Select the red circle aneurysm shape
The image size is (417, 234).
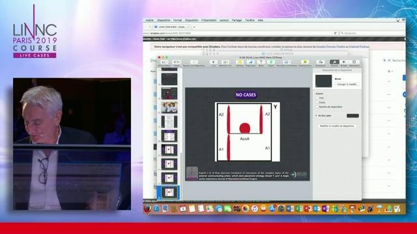coord(245,128)
